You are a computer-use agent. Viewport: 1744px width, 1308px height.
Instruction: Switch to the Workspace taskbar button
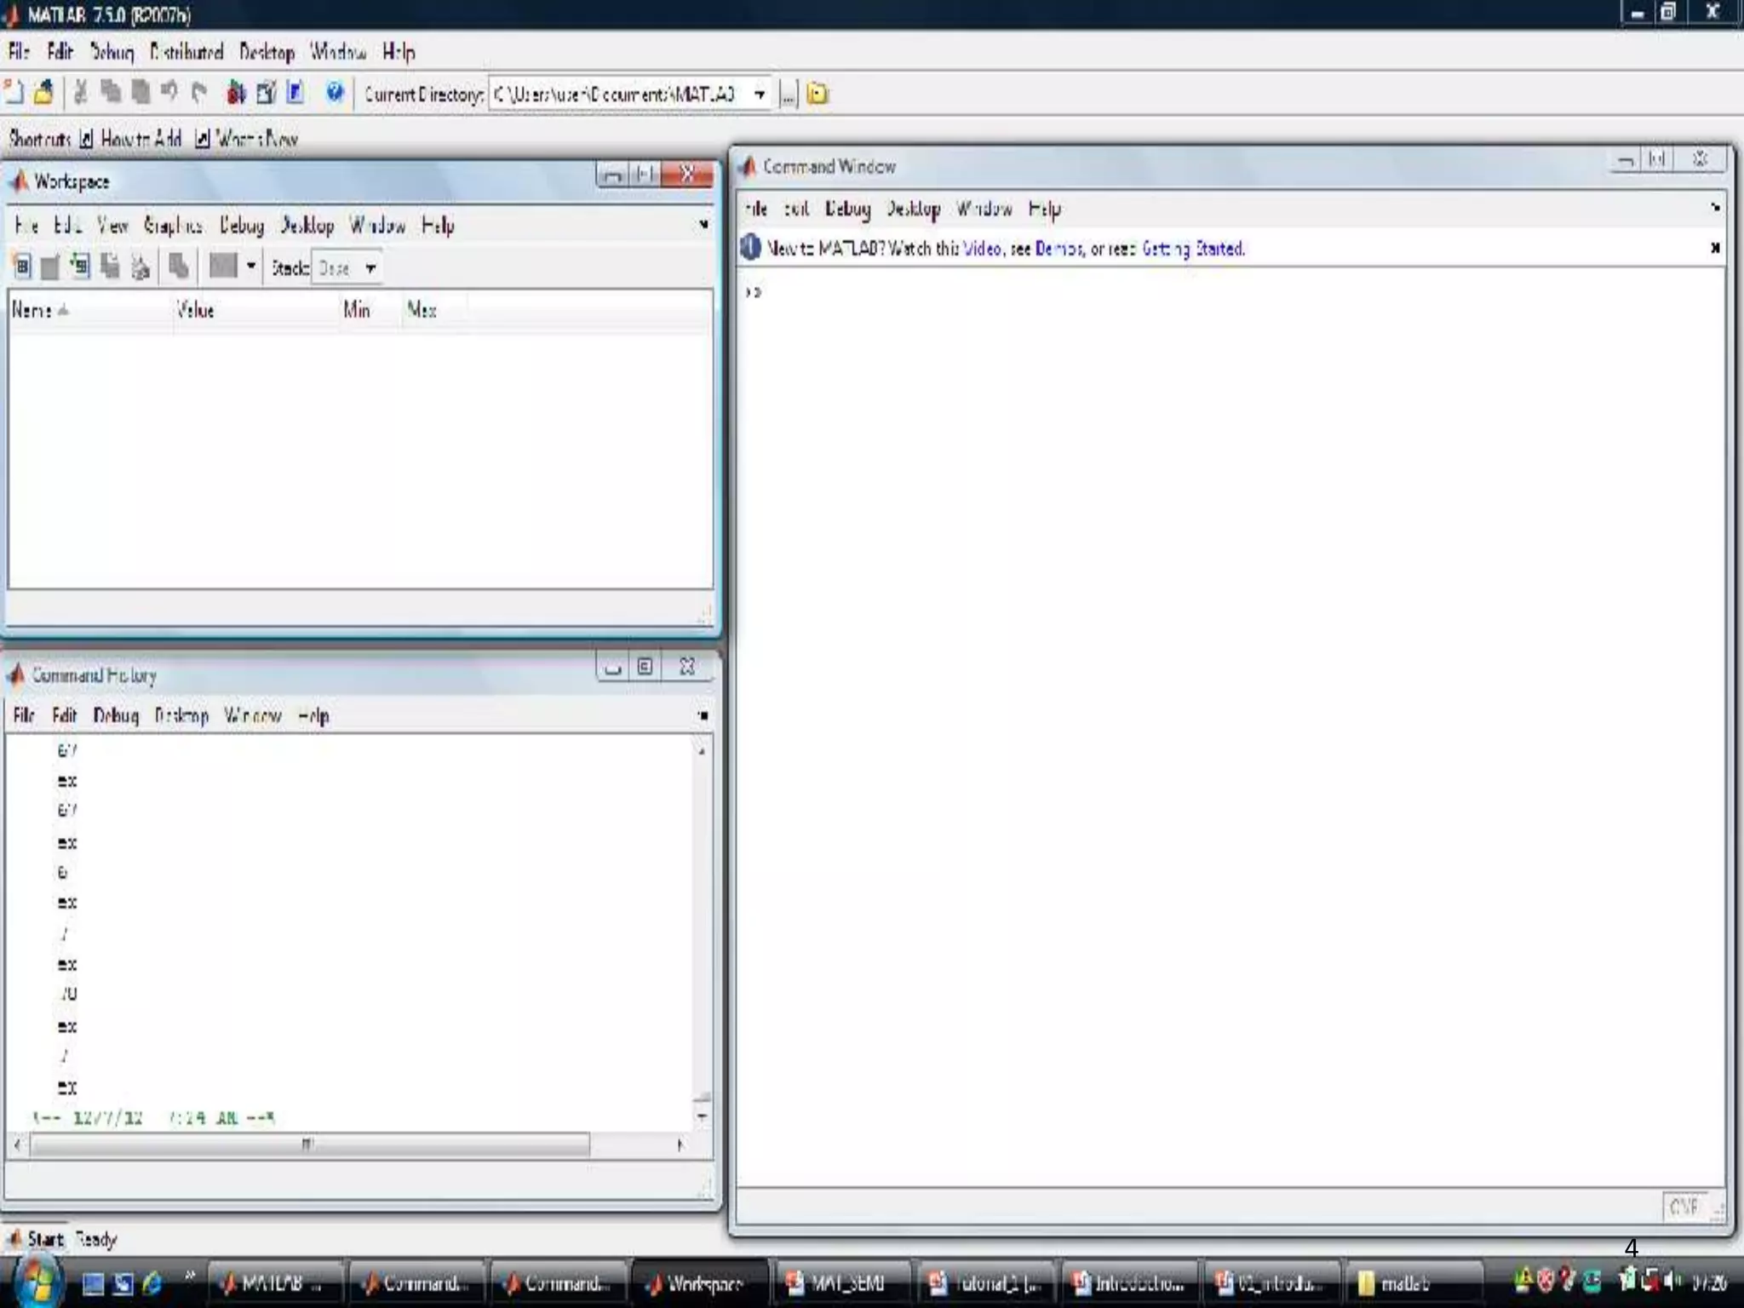698,1282
